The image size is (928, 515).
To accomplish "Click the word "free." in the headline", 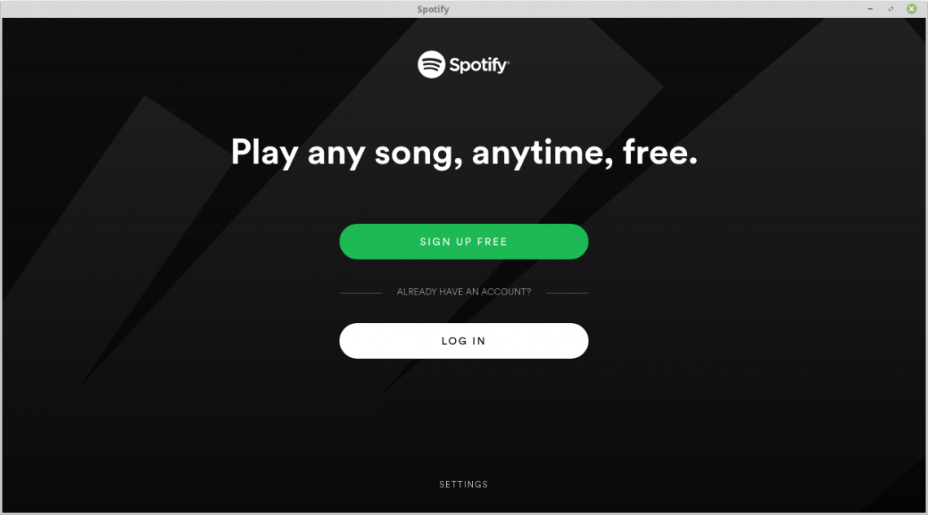I will 660,152.
